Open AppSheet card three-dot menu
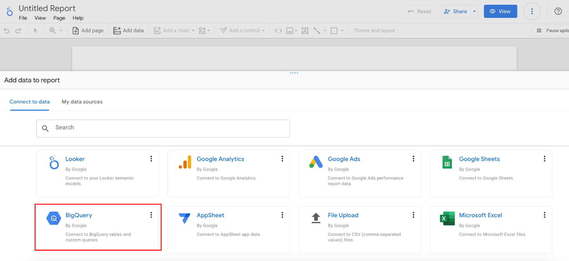The height and width of the screenshot is (261, 569). (x=282, y=215)
